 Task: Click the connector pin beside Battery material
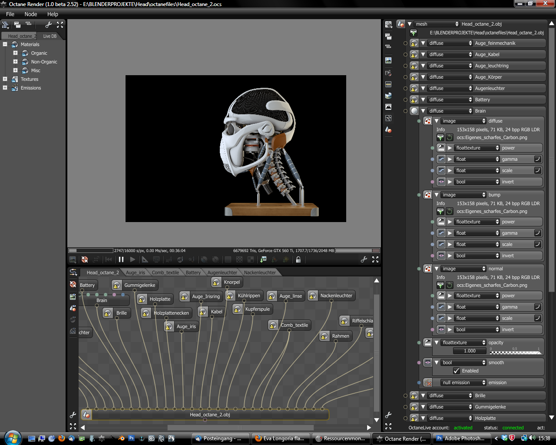point(406,100)
